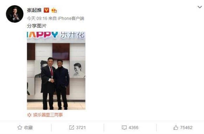Click the 分享图片 post text
Viewport: 204px width, 134px height.
(37, 26)
